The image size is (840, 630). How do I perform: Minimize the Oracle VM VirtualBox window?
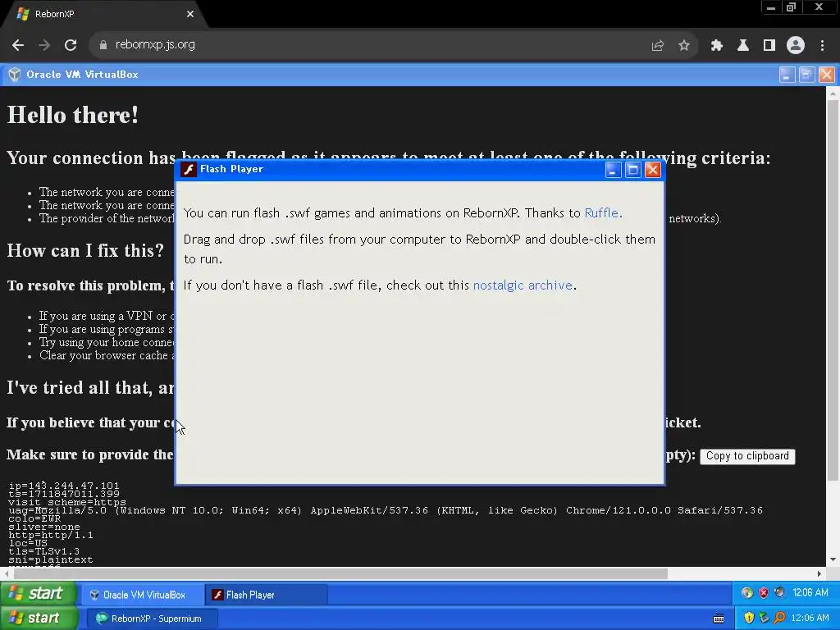[x=787, y=75]
